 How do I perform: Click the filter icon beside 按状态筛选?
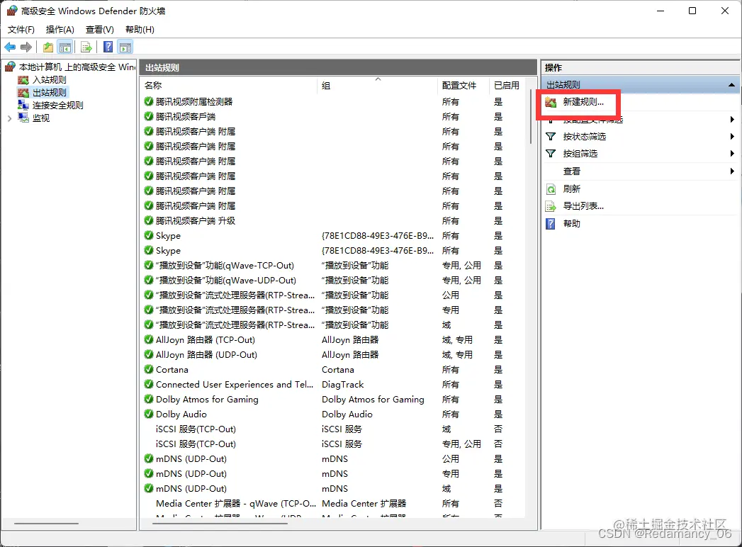tap(551, 136)
